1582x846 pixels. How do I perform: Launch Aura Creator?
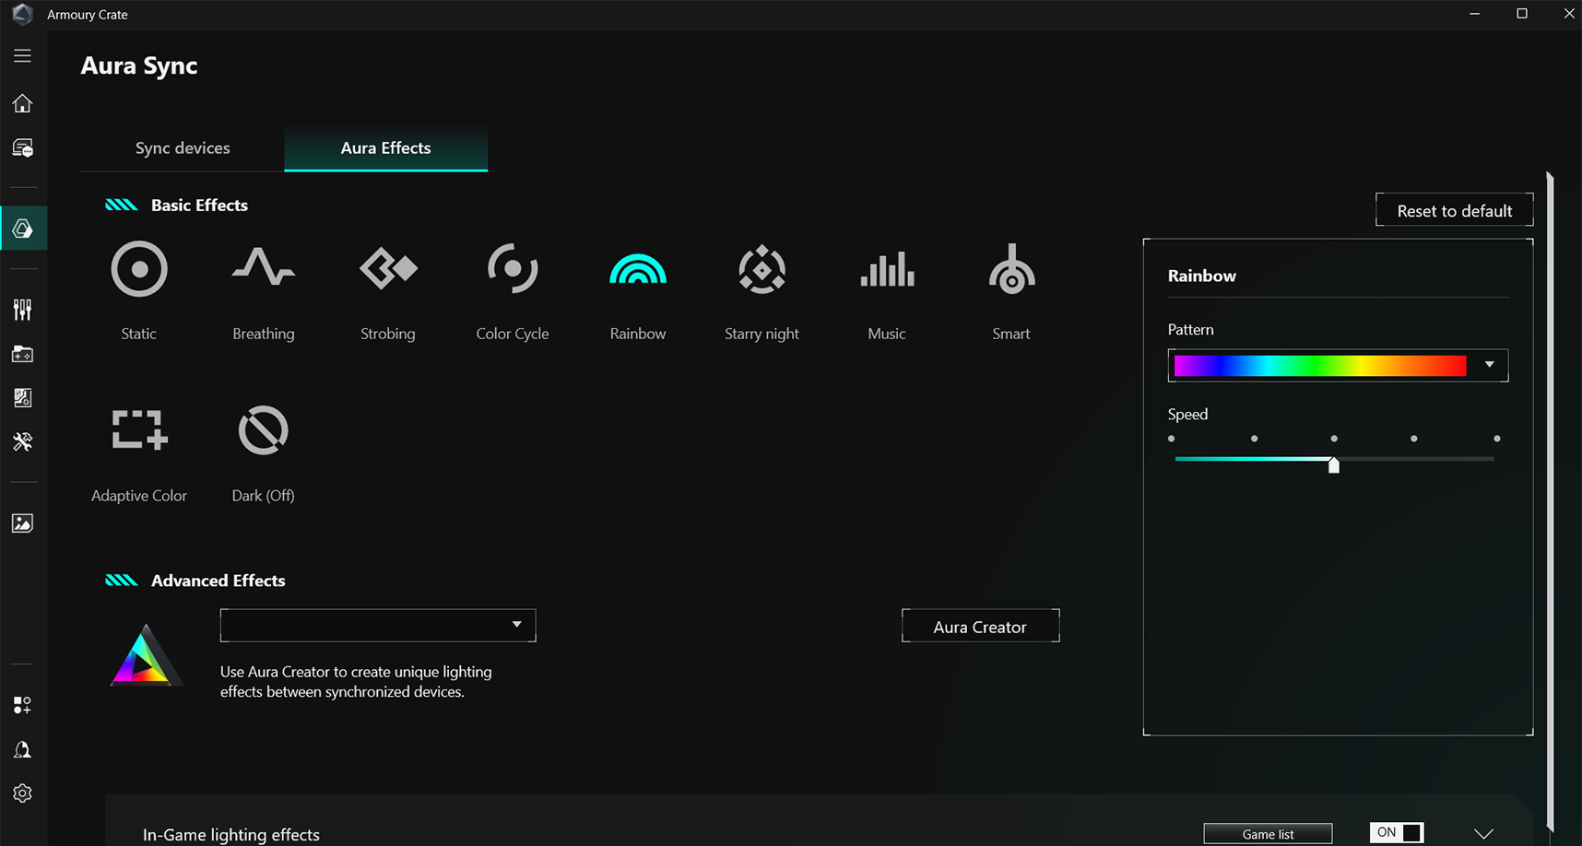click(980, 626)
